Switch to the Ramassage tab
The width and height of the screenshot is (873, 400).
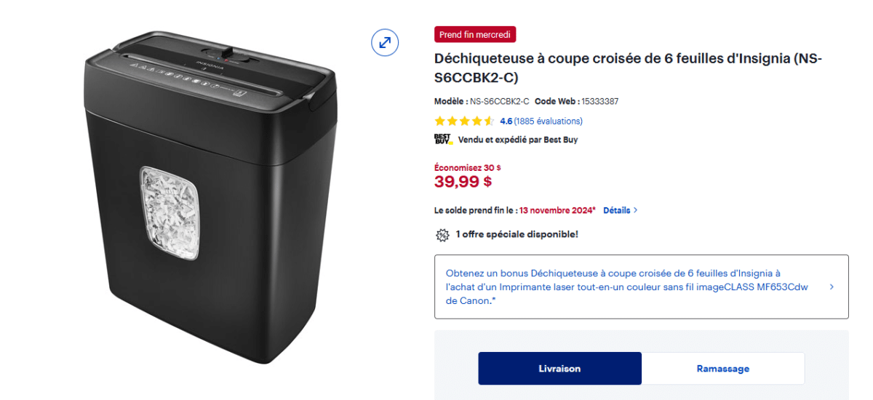tap(722, 369)
